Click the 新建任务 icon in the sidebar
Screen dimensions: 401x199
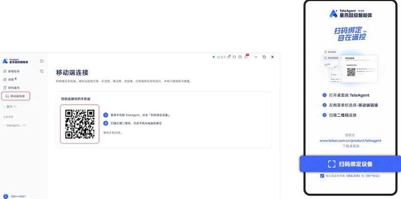(5, 71)
